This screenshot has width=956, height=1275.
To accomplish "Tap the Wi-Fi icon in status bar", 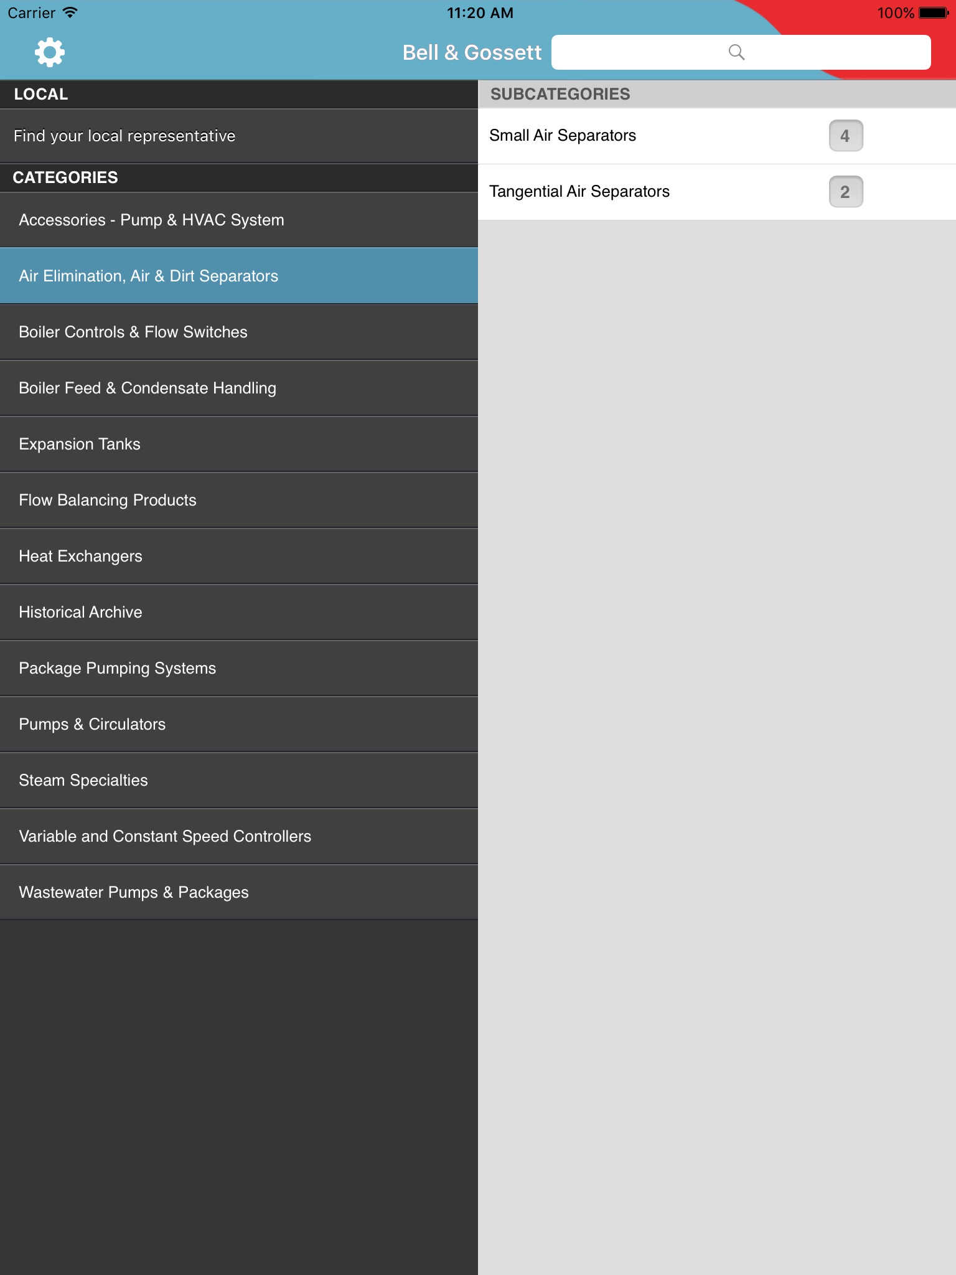I will [x=70, y=12].
